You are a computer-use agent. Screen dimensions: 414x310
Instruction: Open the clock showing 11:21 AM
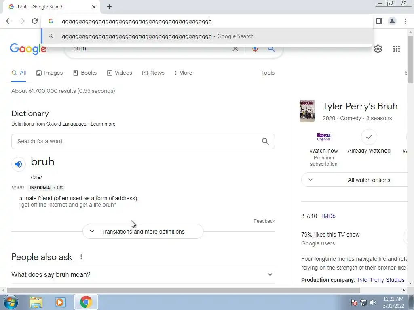coord(393,302)
